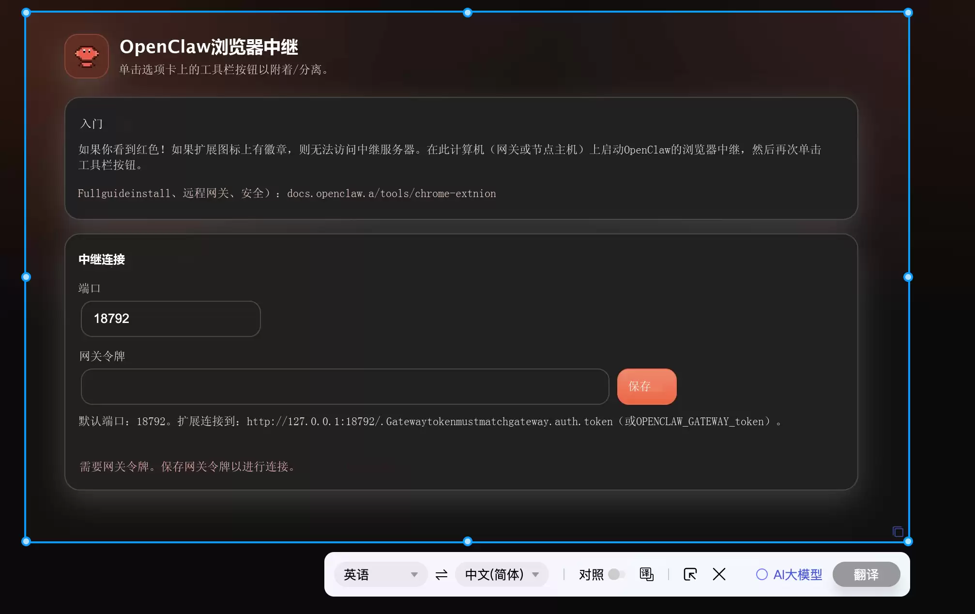Select the 翻译 button state
This screenshot has height=614, width=975.
tap(866, 574)
